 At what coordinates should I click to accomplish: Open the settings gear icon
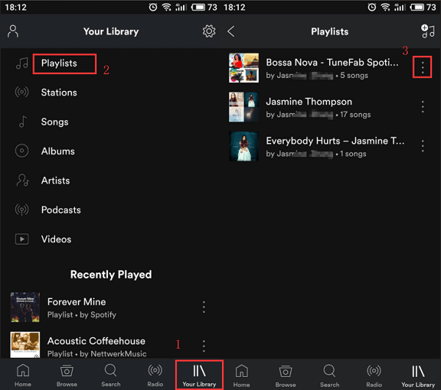coord(209,32)
